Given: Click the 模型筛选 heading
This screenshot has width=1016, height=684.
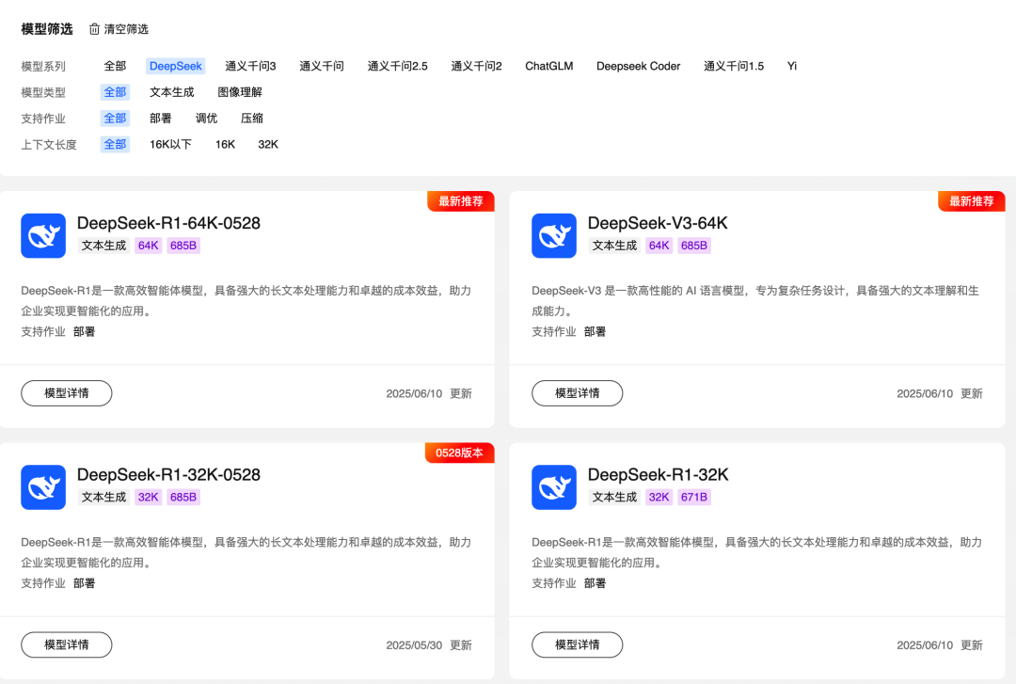Looking at the screenshot, I should (47, 29).
